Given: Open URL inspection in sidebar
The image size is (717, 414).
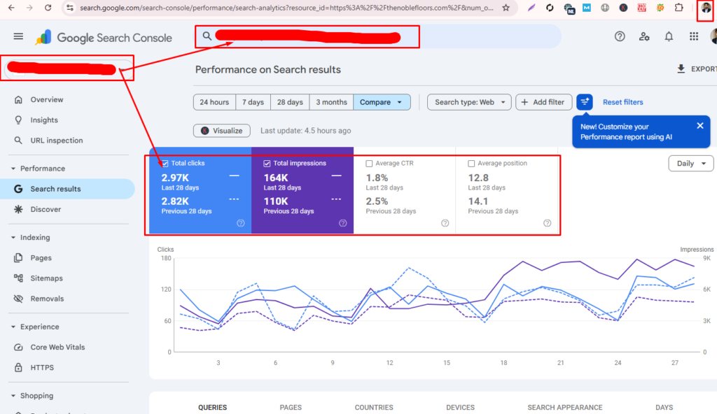Looking at the screenshot, I should point(56,141).
